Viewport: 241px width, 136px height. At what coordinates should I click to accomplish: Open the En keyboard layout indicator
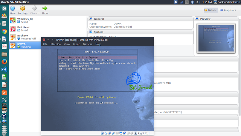[187, 2]
